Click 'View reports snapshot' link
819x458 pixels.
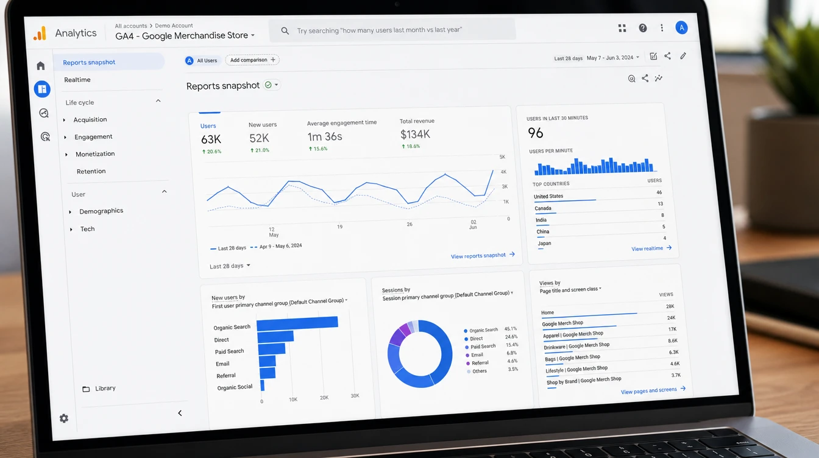click(x=483, y=256)
